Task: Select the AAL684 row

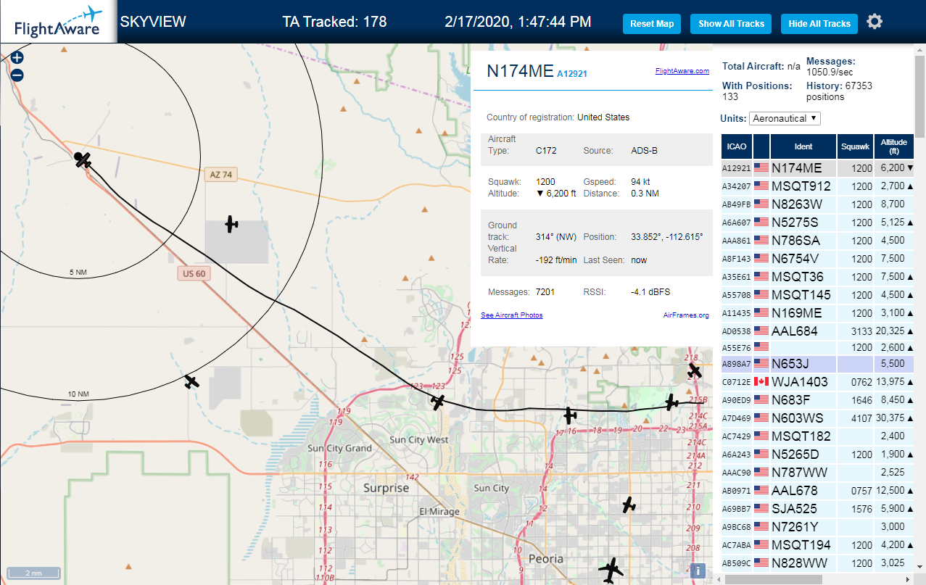Action: point(817,331)
